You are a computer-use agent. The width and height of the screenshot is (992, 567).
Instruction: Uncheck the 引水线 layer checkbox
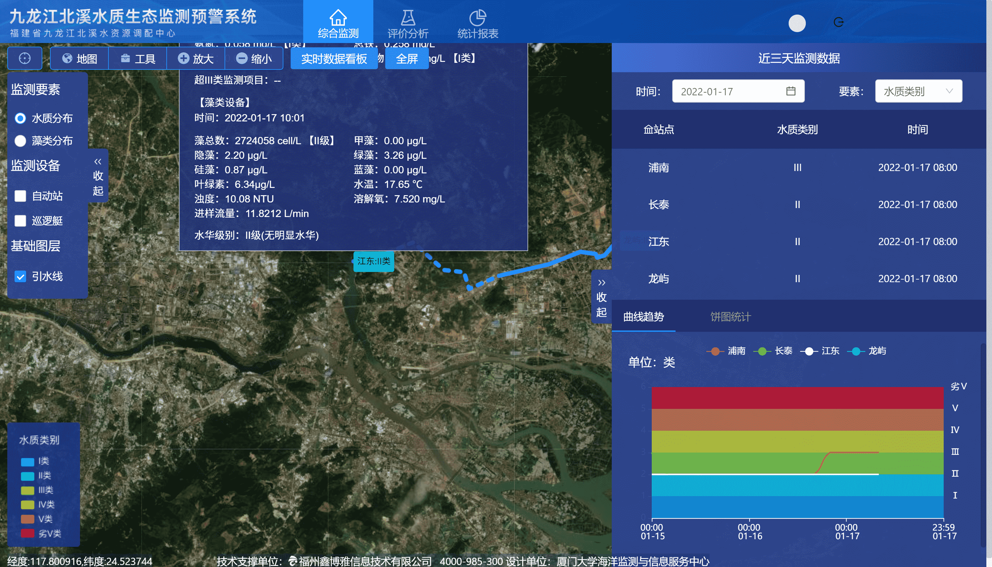(20, 277)
